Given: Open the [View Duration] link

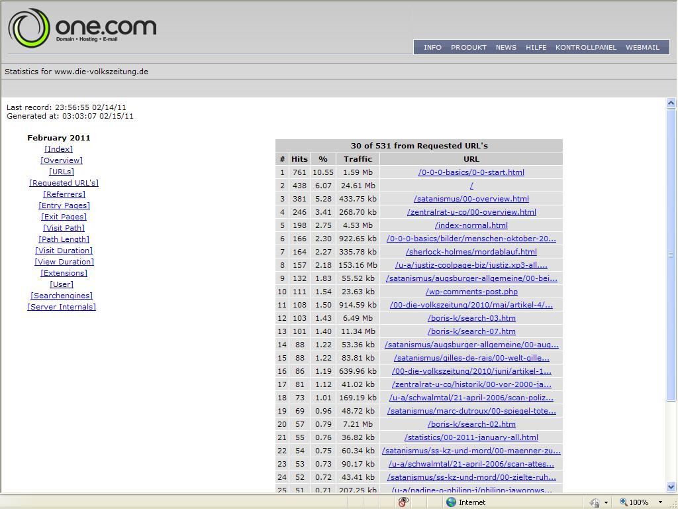Looking at the screenshot, I should click(64, 261).
